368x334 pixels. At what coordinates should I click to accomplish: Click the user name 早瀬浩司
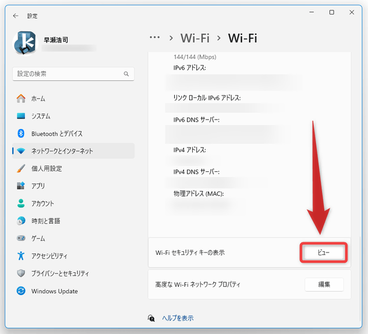point(56,40)
